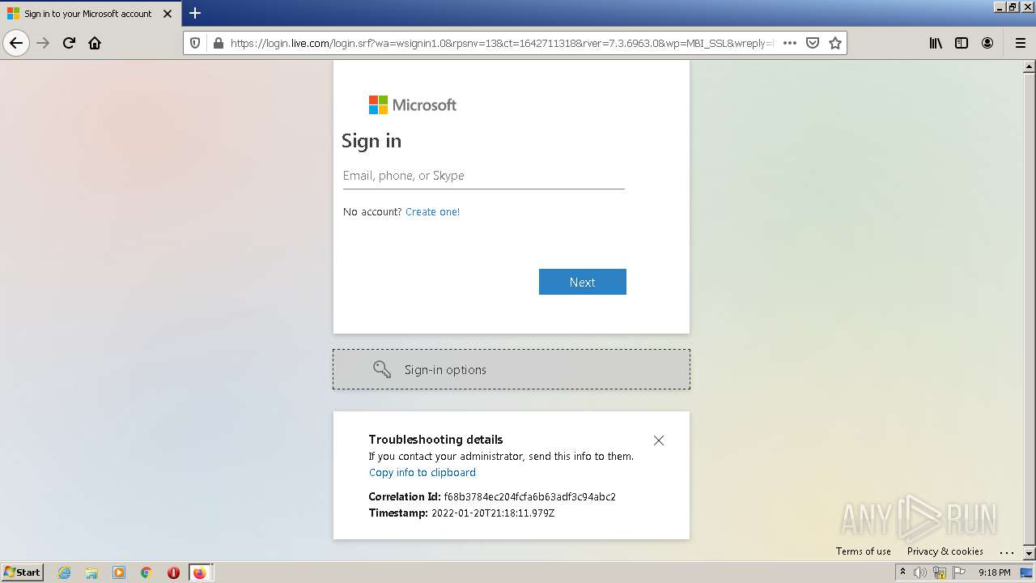
Task: Open Action Center flag icon
Action: point(959,572)
